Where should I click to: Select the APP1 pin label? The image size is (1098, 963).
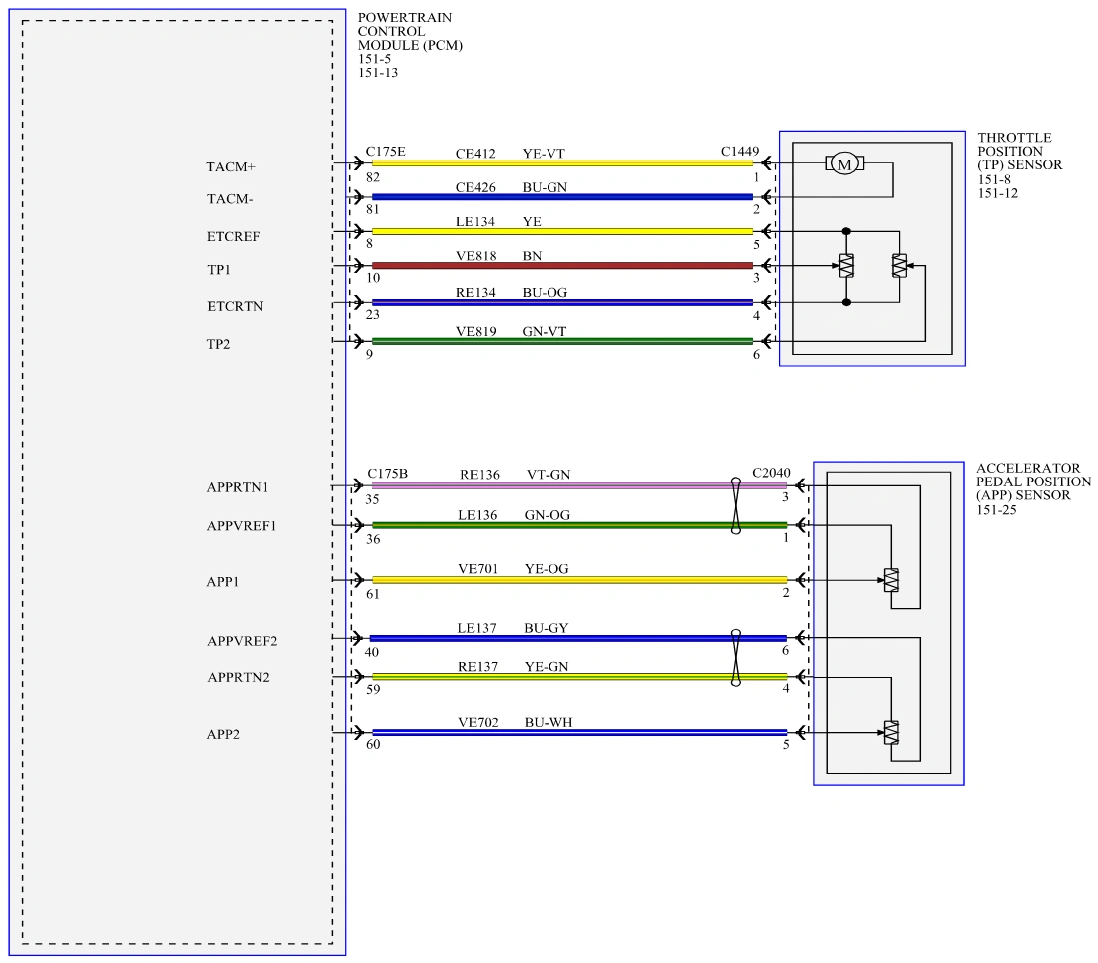coord(222,581)
